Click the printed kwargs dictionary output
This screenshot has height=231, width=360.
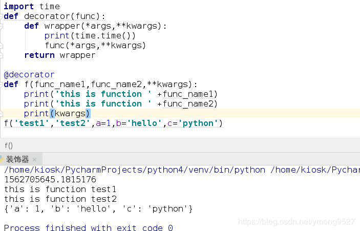point(98,209)
